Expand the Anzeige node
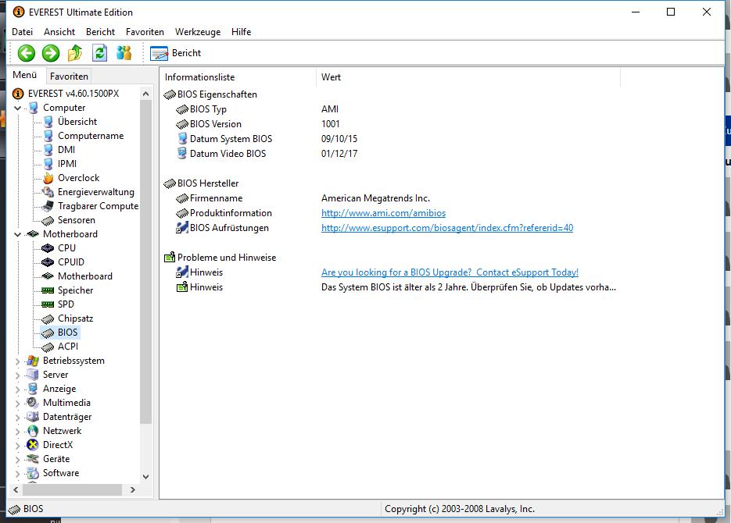Screen dimensions: 731x523 (18, 389)
